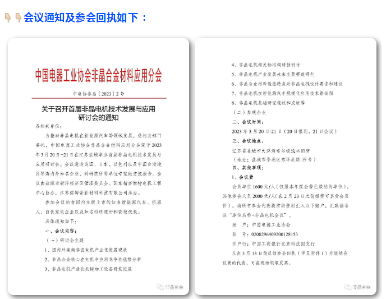The height and width of the screenshot is (299, 386).
Task: Click the item "1、会议费"
Action: tap(242, 177)
